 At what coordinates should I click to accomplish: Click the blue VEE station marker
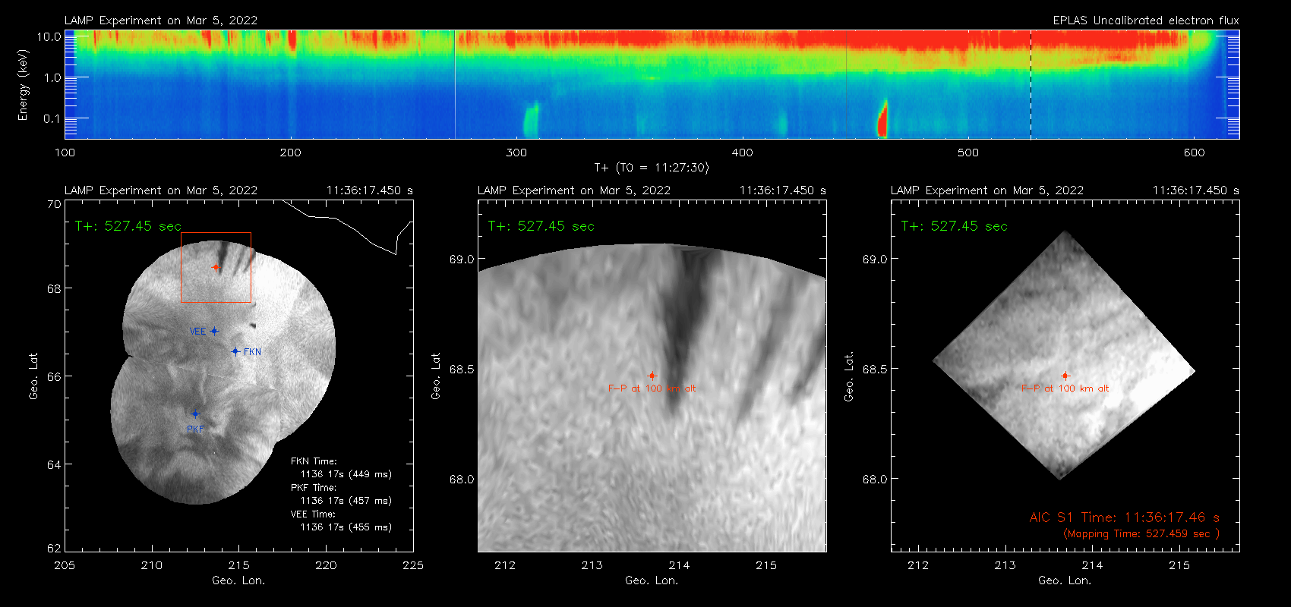tap(215, 331)
